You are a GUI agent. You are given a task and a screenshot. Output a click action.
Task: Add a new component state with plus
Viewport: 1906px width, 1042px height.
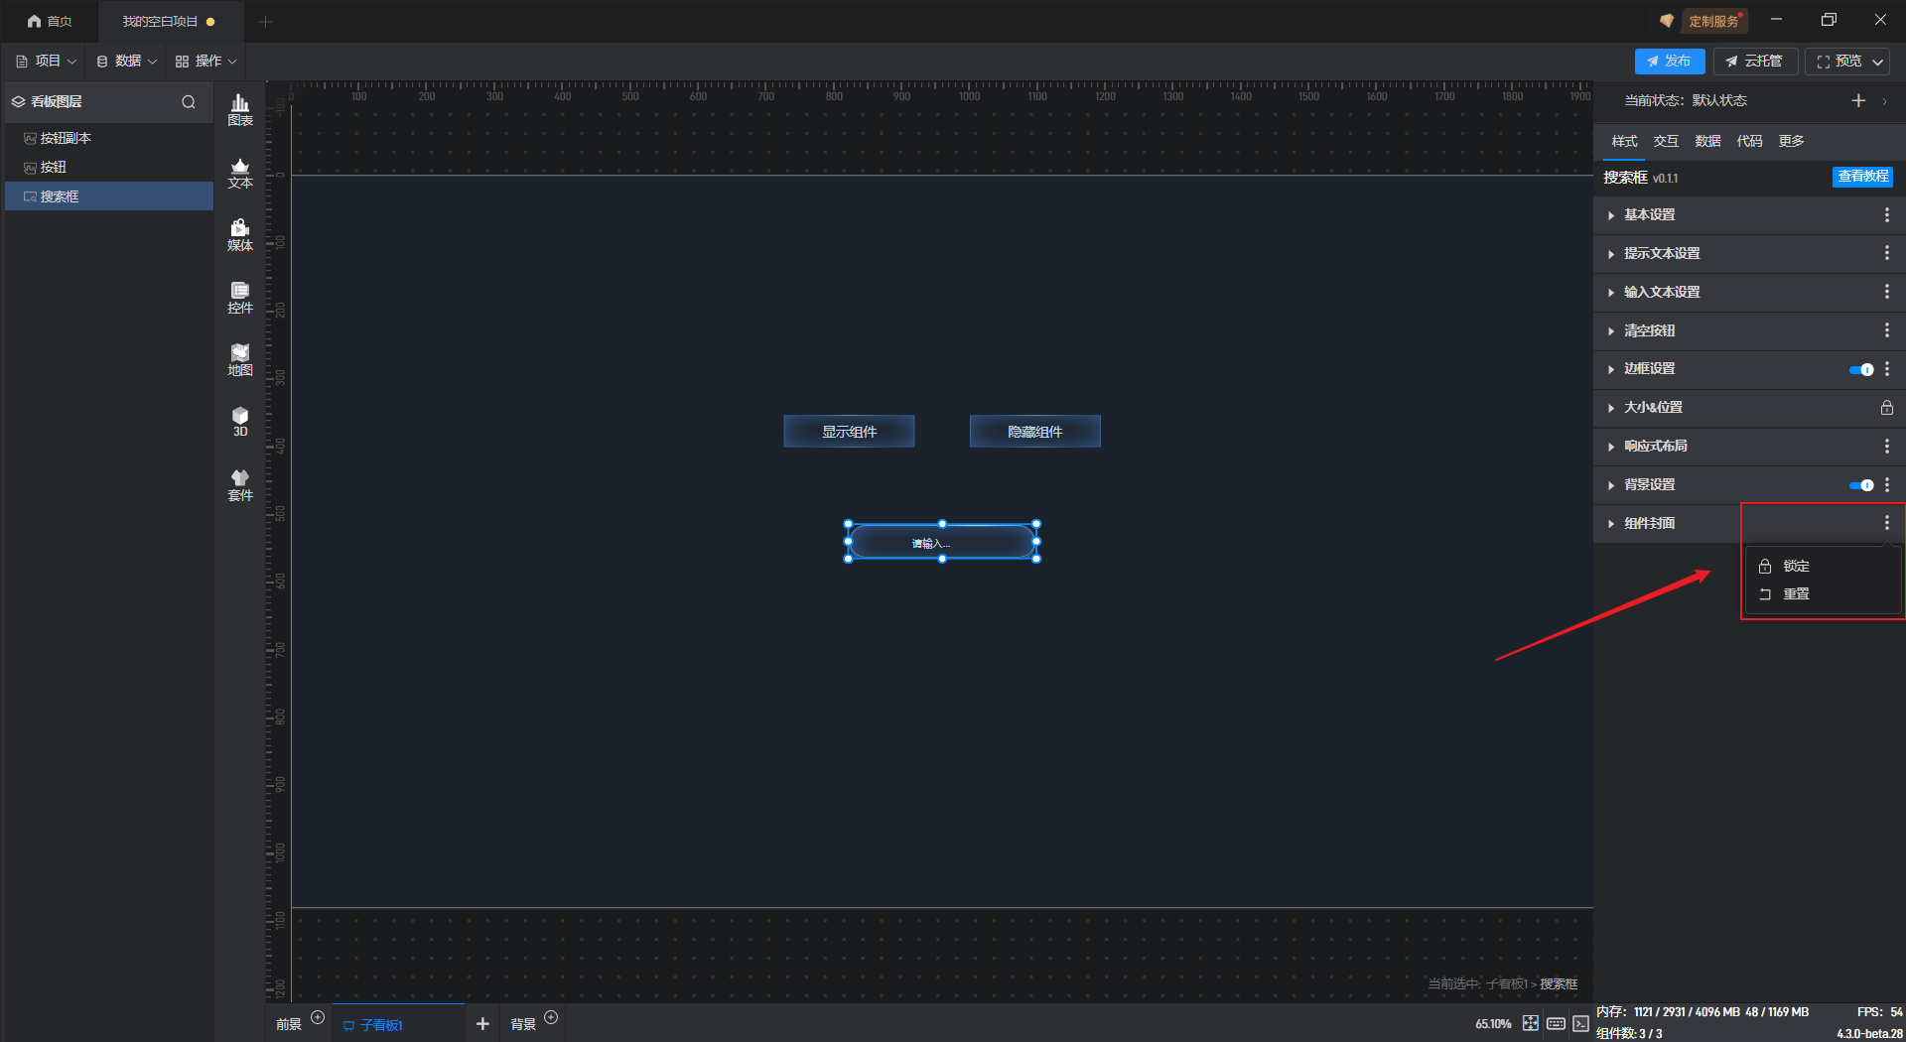pos(1858,100)
